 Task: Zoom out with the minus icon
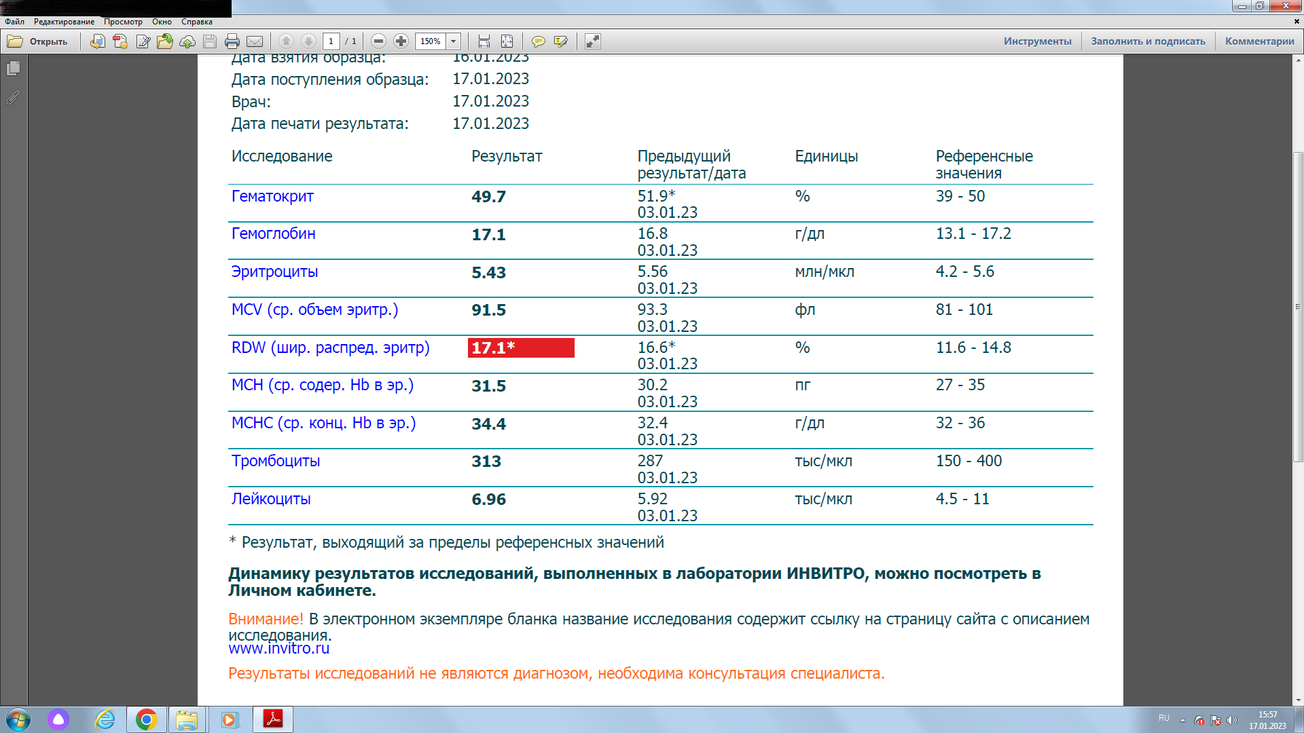[379, 41]
